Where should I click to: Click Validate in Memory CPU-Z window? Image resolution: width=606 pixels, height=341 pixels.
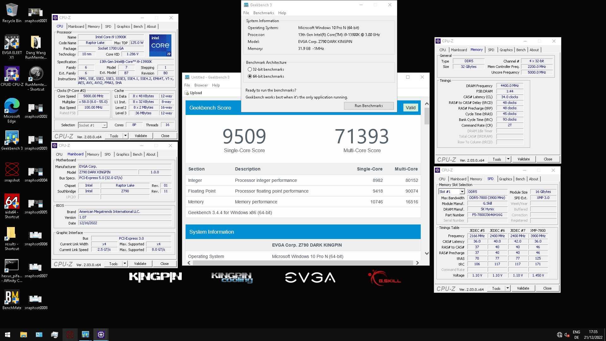(x=524, y=159)
